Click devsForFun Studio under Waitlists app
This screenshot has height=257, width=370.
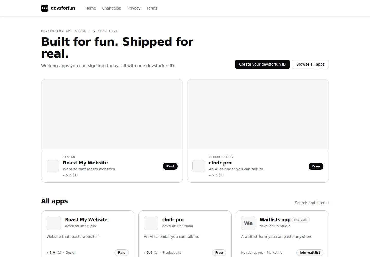[x=275, y=226]
